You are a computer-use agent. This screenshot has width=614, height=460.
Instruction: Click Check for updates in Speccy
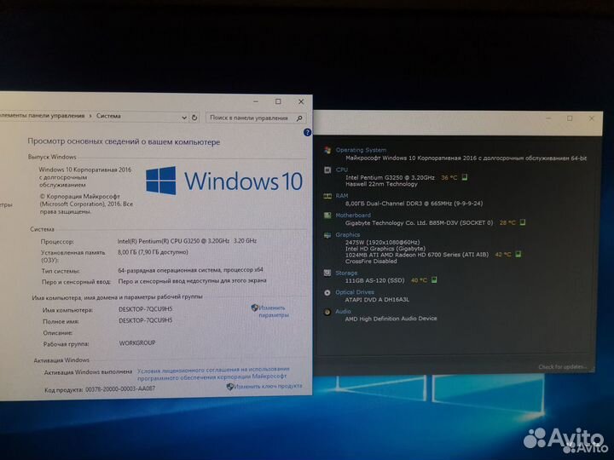(x=562, y=367)
